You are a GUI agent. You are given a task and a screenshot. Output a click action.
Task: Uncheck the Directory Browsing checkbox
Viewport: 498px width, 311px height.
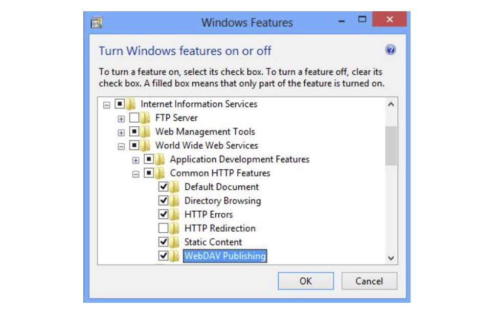click(x=164, y=201)
